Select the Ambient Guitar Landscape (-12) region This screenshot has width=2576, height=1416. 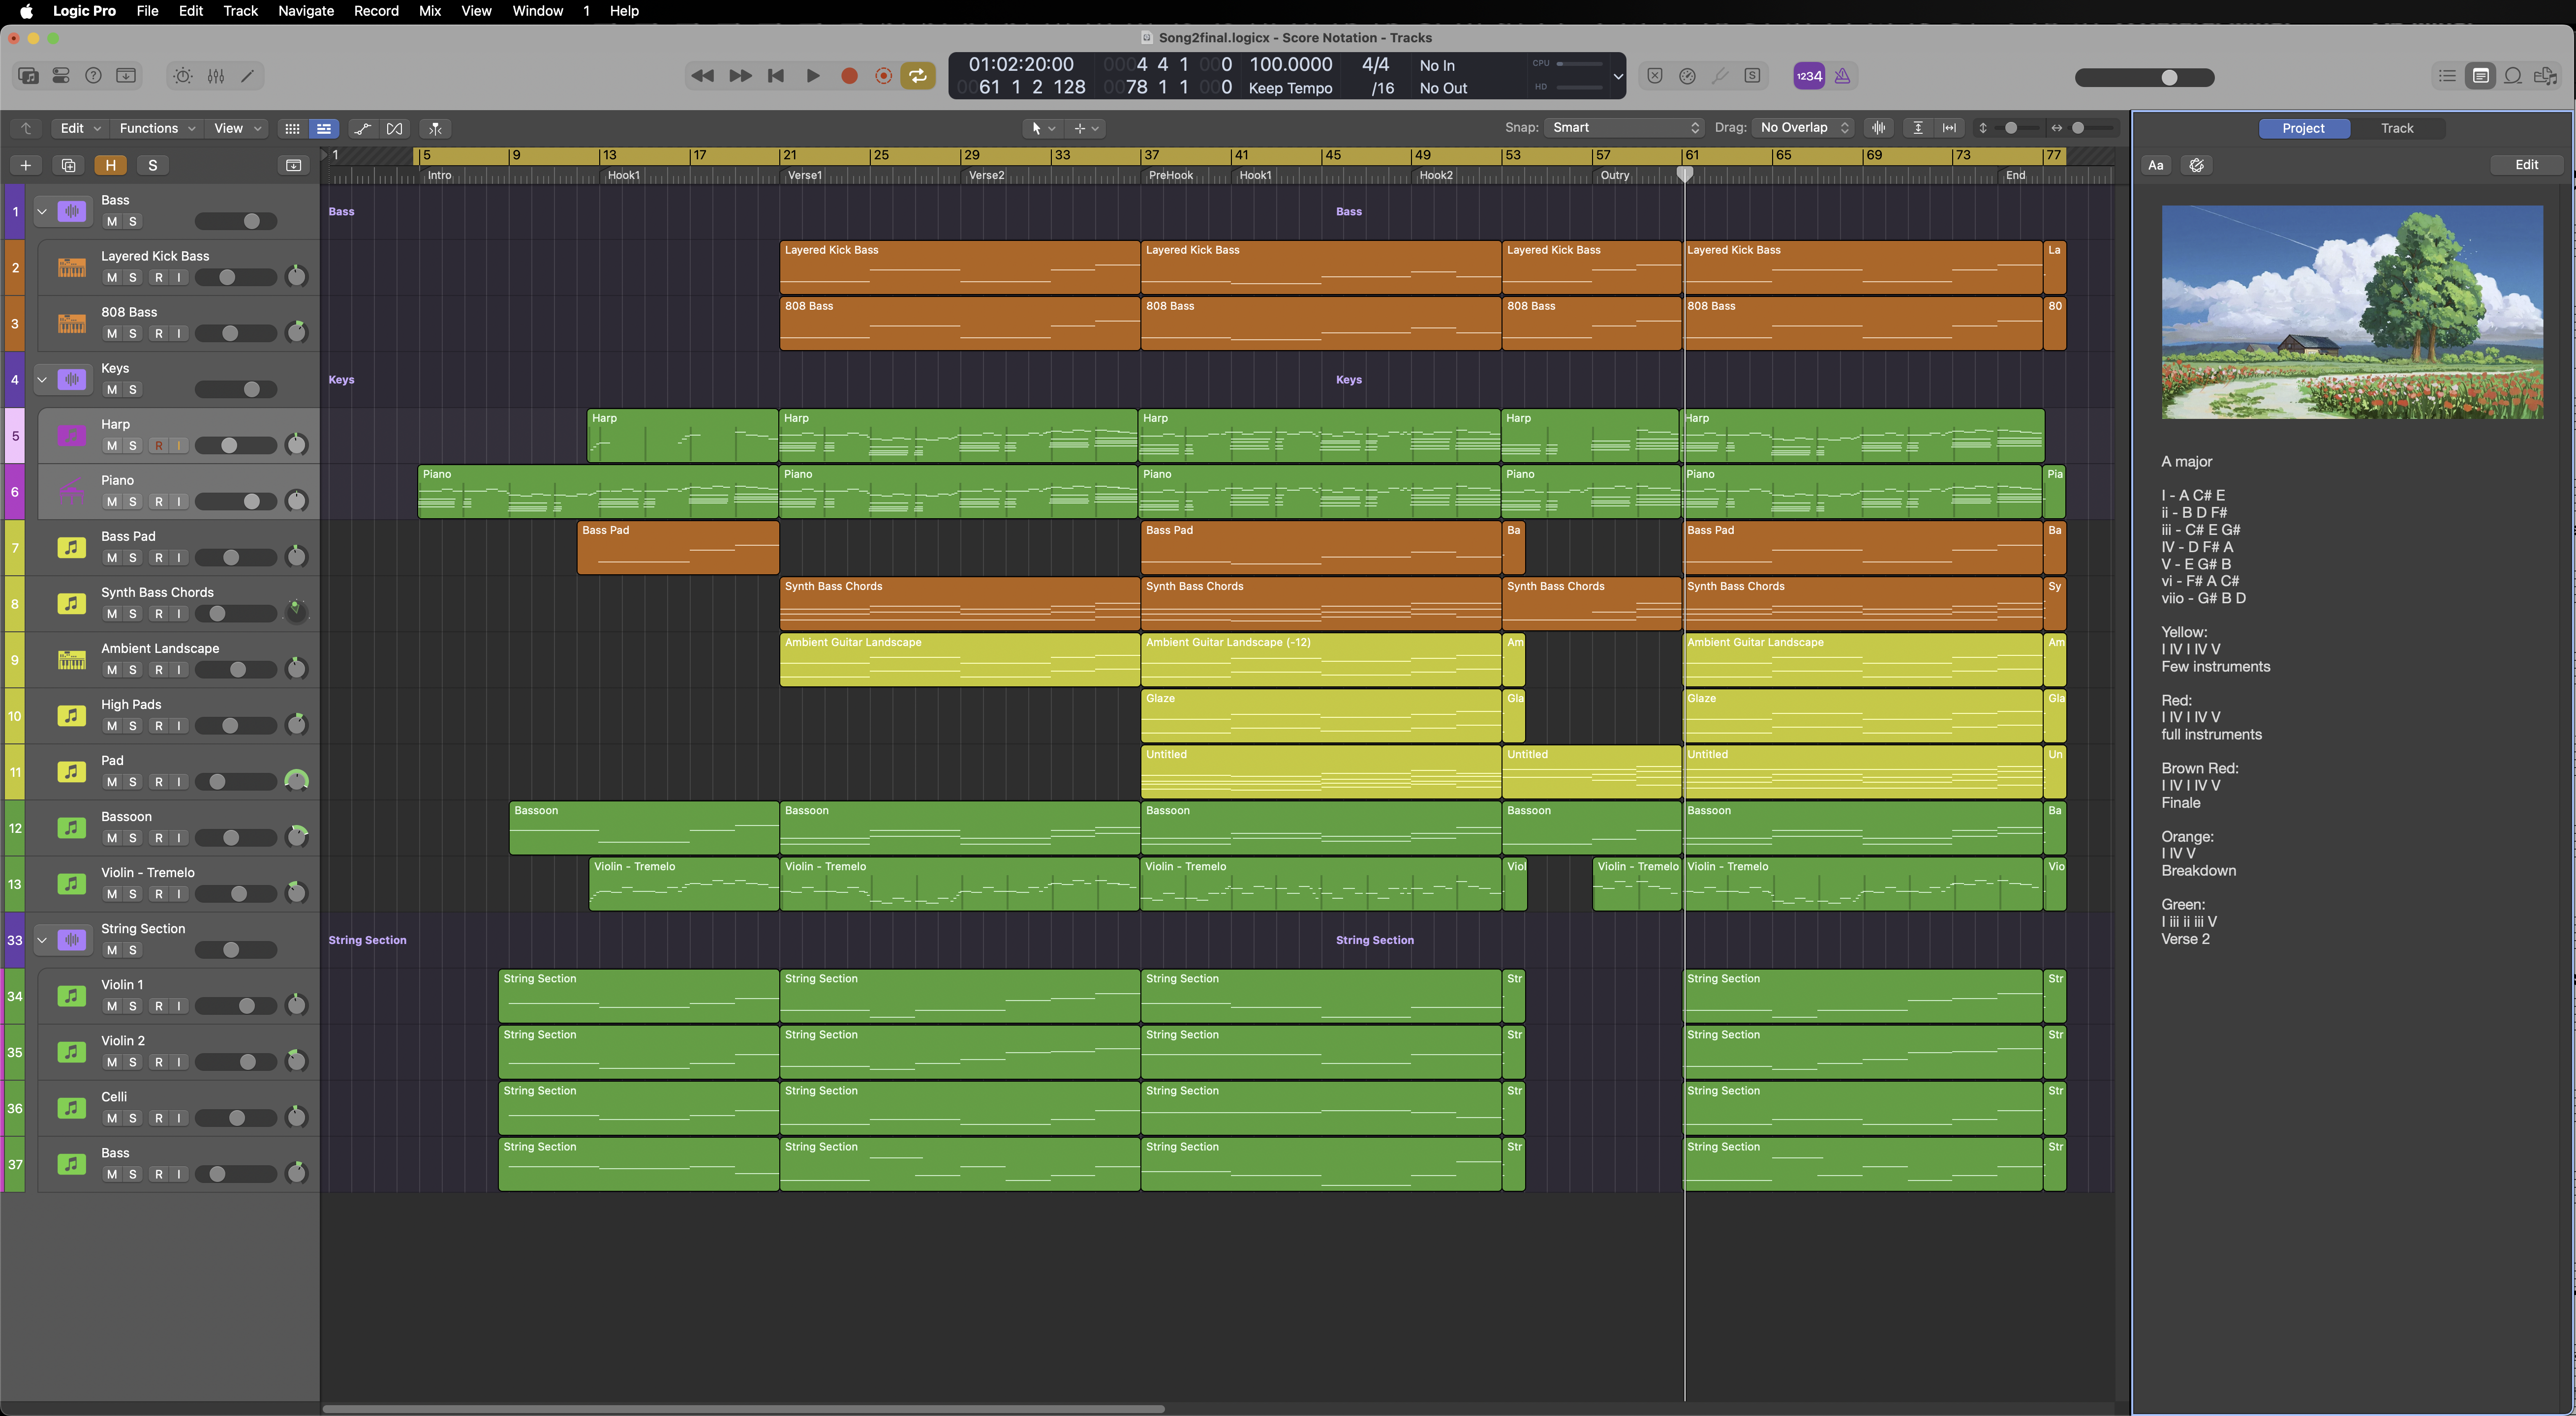point(1321,659)
